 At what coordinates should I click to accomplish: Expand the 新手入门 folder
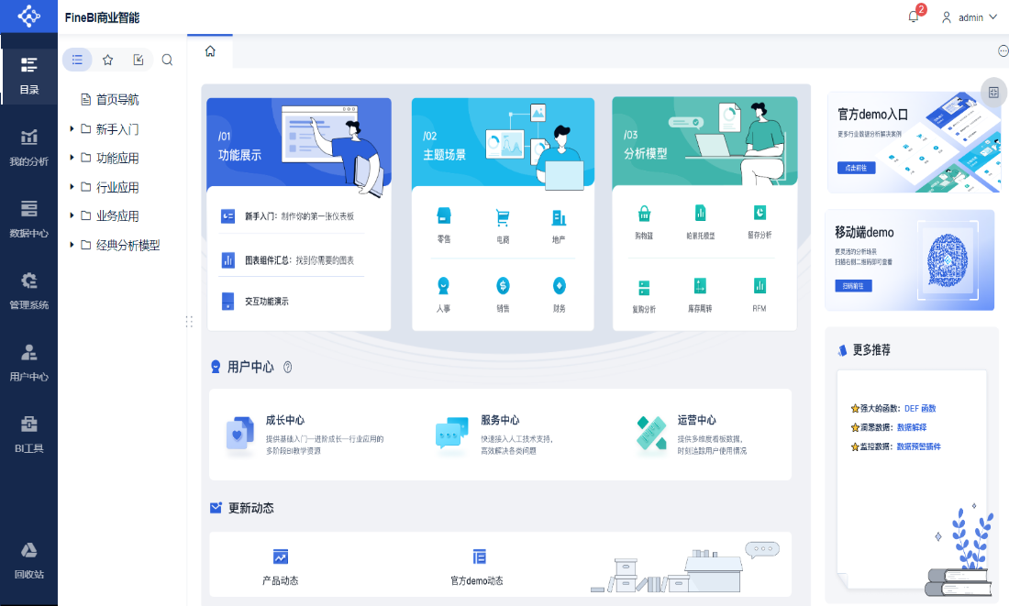72,128
